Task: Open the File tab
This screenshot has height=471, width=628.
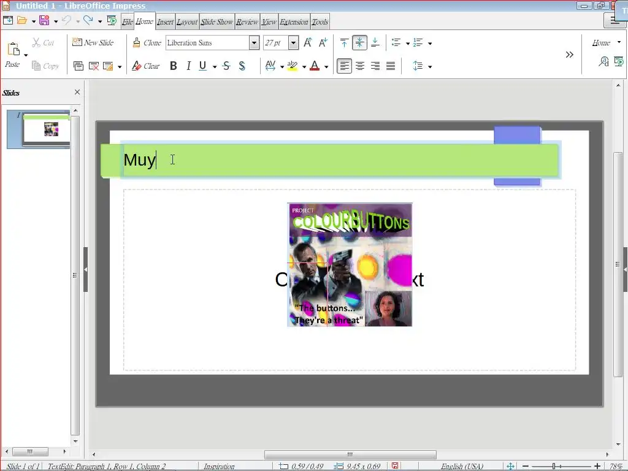Action: [128, 21]
